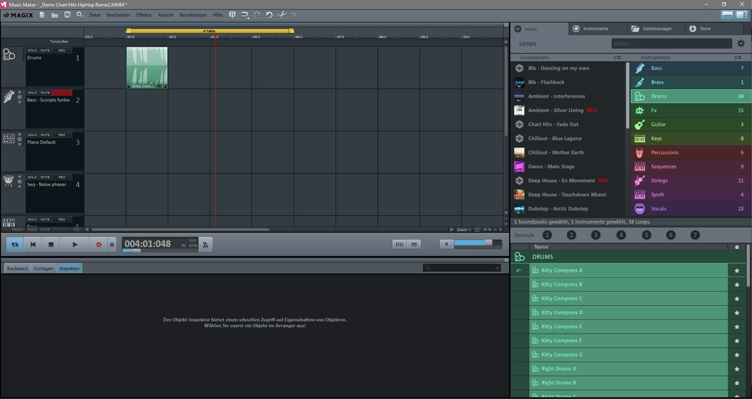752x399 pixels.
Task: Open the Soundpools multi-select list options
Action: 617,58
